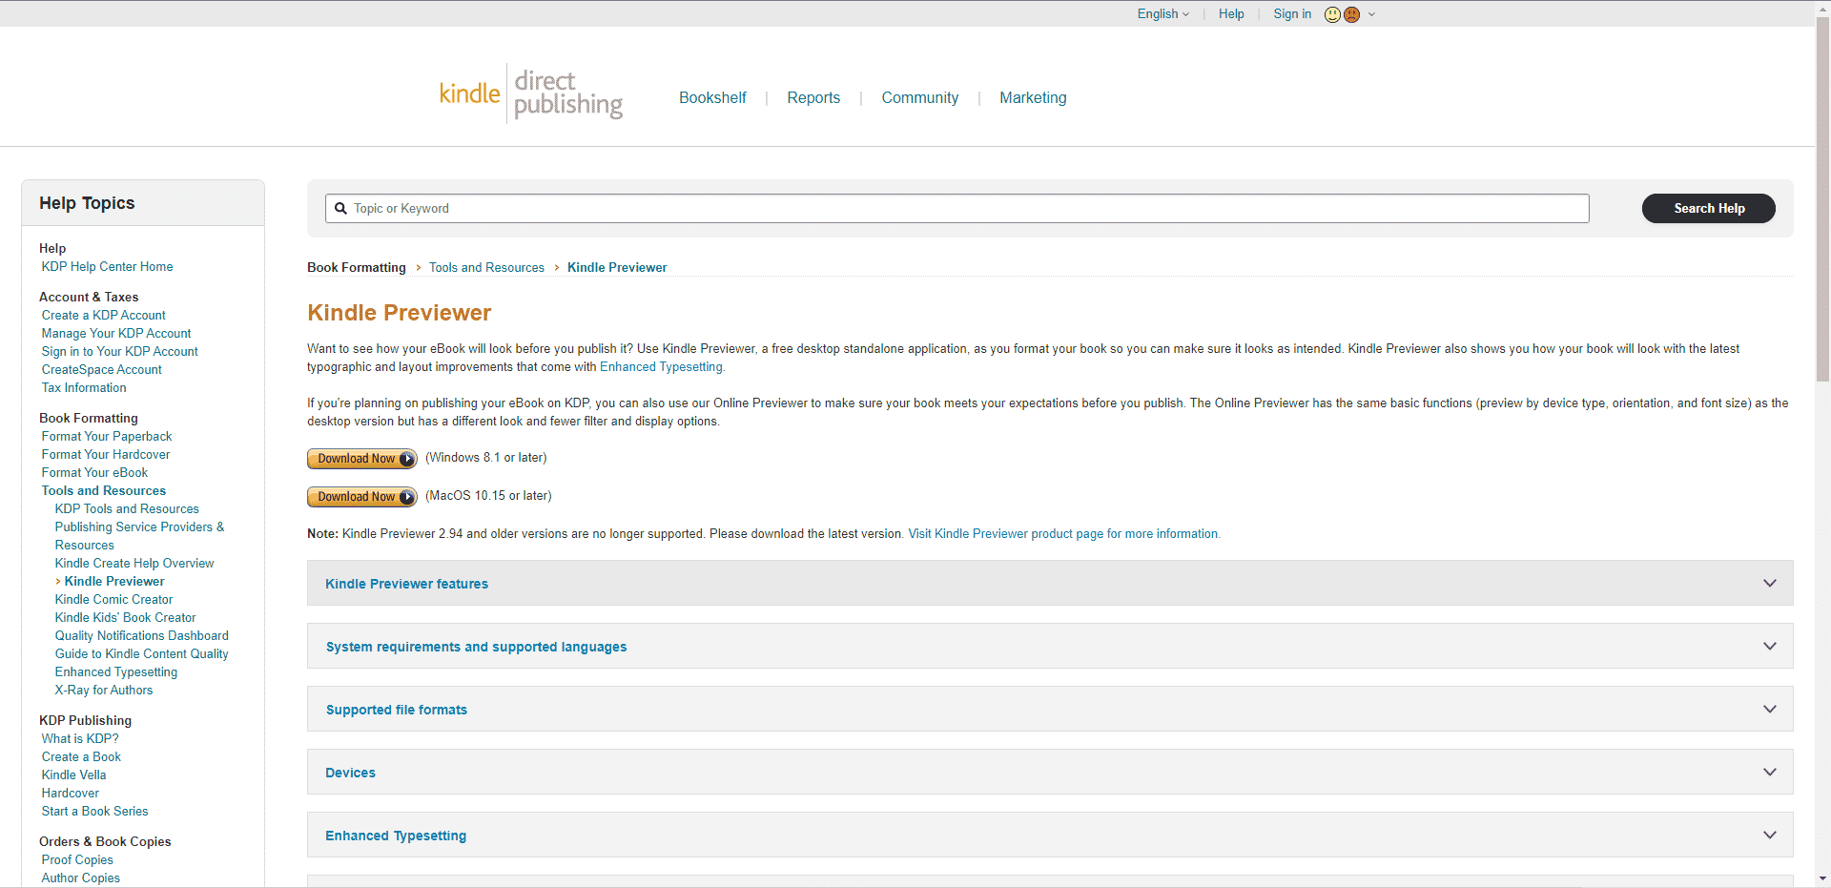
Task: Open Manage Your KDP Account
Action: click(x=116, y=333)
